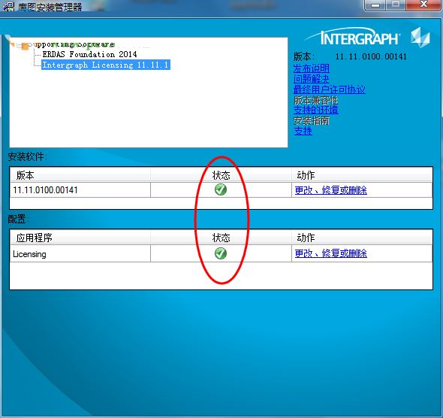Click the 版本: 11.11.0100.00141 label at top right
The width and height of the screenshot is (443, 418).
pyautogui.click(x=350, y=56)
